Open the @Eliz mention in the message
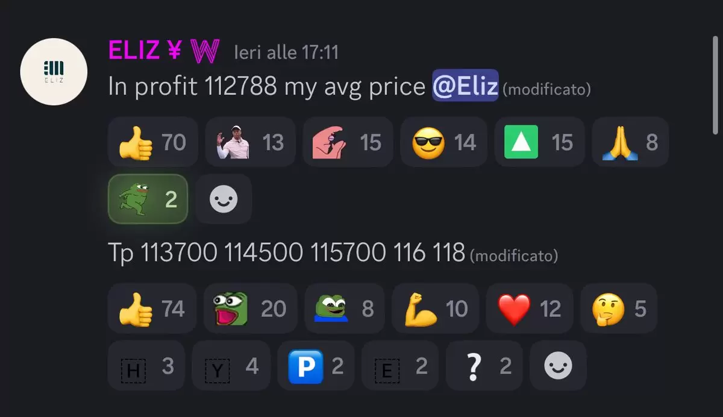The height and width of the screenshot is (417, 723). pyautogui.click(x=465, y=86)
